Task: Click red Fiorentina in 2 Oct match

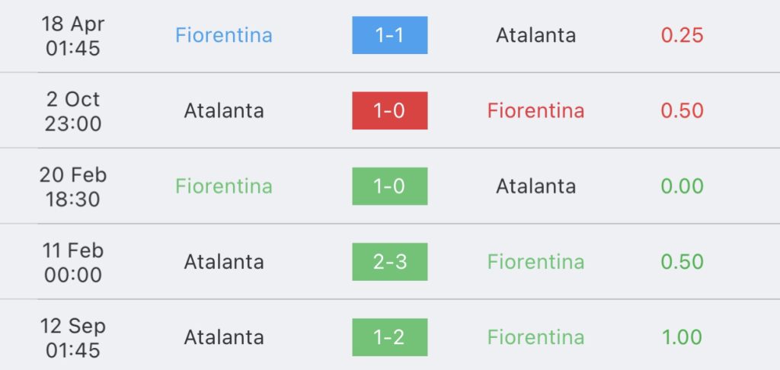Action: 535,110
